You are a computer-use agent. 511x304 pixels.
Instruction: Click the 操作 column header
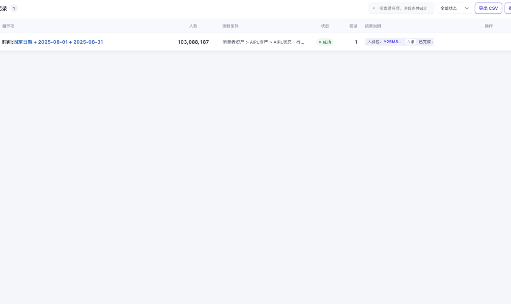(488, 26)
